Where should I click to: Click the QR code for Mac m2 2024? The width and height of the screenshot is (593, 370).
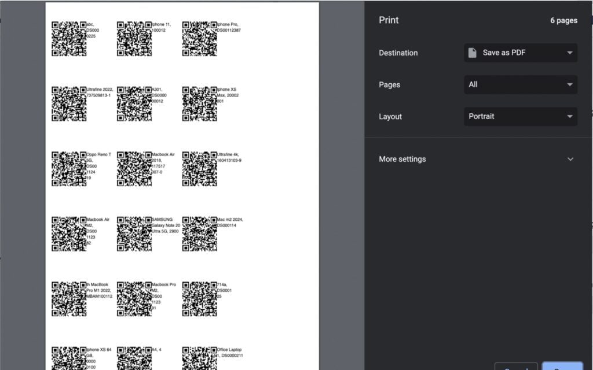(200, 234)
